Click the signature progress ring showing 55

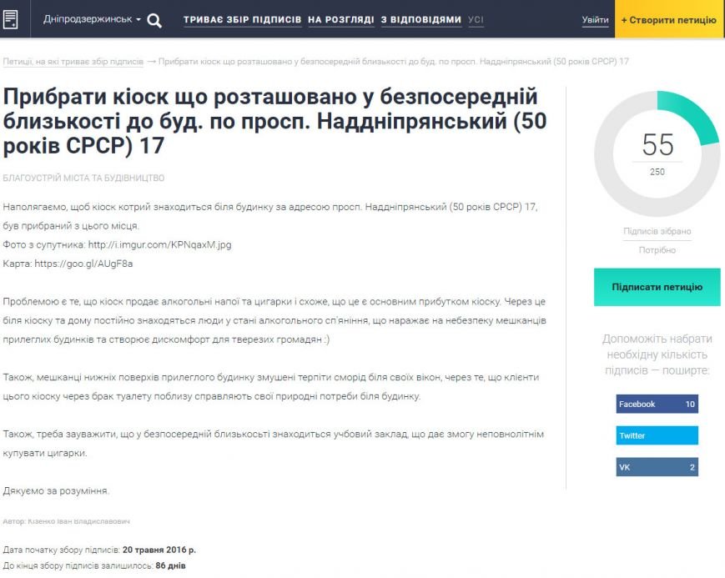[657, 154]
